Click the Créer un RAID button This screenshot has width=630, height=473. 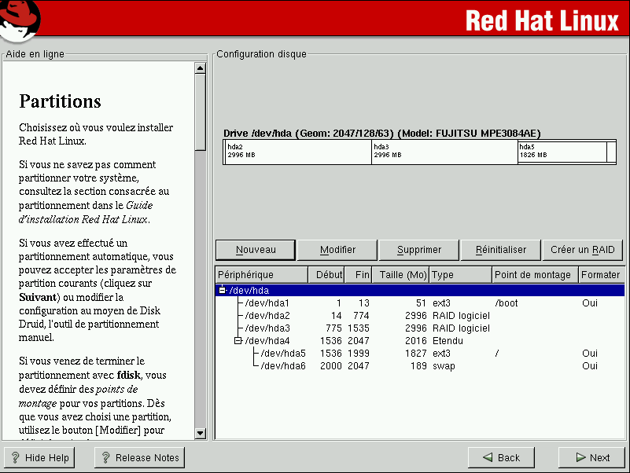coord(583,250)
